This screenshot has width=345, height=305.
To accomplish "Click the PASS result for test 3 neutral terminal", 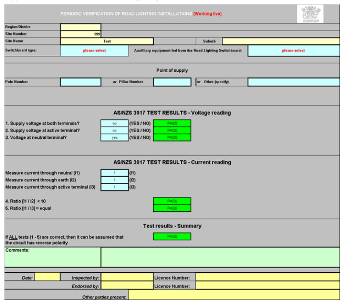I will [x=172, y=138].
